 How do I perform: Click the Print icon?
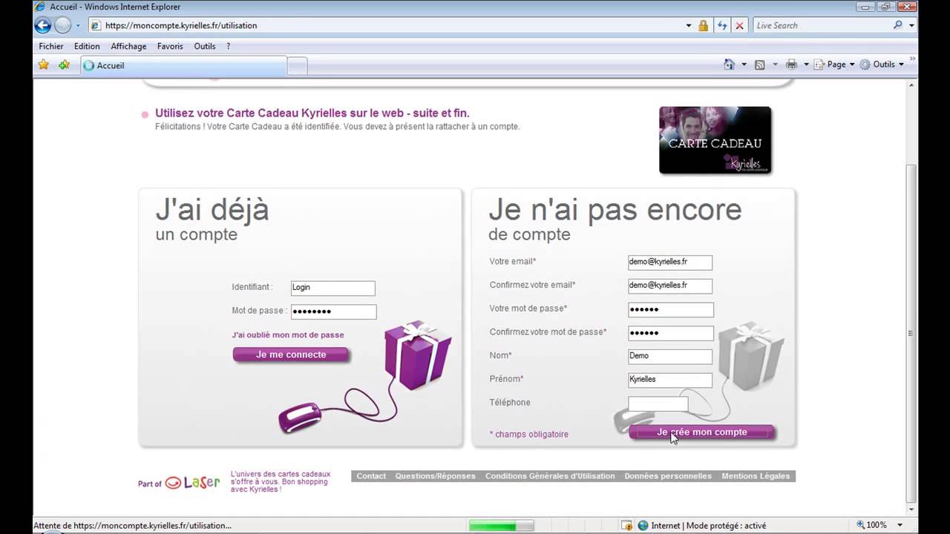[791, 65]
